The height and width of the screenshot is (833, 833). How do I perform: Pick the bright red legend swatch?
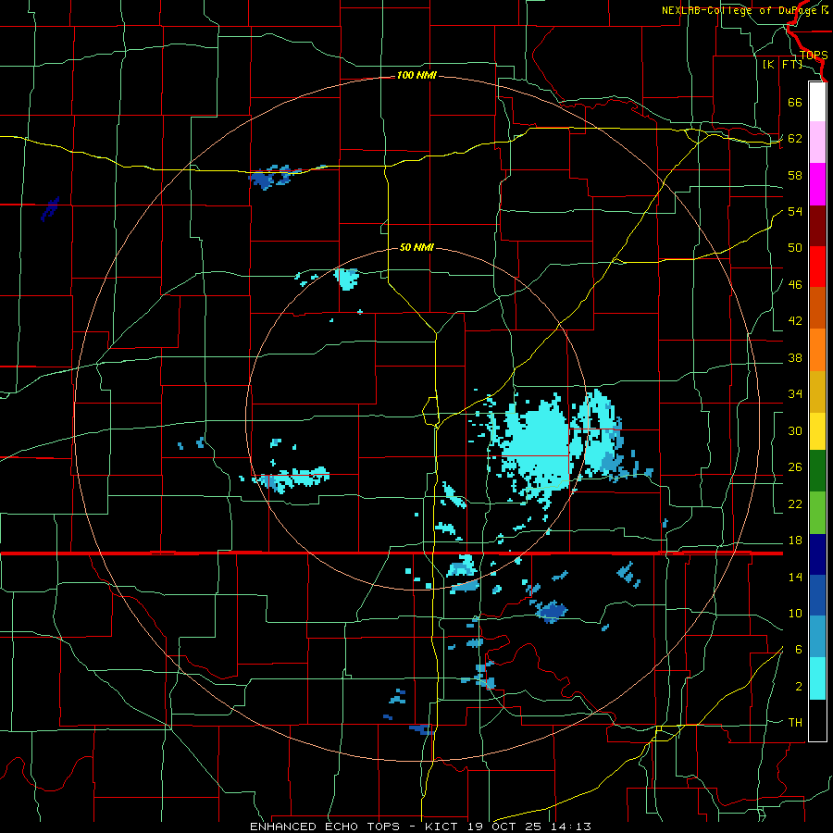(817, 267)
